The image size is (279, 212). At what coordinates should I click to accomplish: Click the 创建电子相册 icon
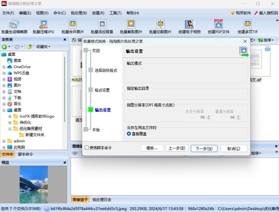pos(189,26)
